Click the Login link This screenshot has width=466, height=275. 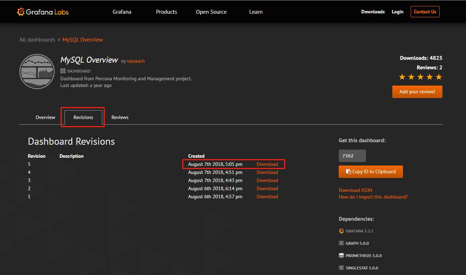(397, 12)
